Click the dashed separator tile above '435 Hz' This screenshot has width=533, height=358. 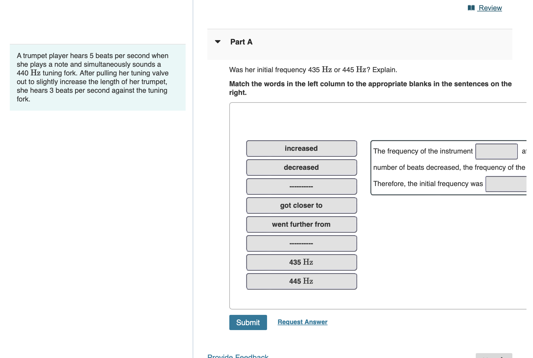click(301, 243)
